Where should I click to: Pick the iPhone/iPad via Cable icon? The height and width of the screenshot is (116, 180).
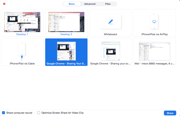(22, 51)
